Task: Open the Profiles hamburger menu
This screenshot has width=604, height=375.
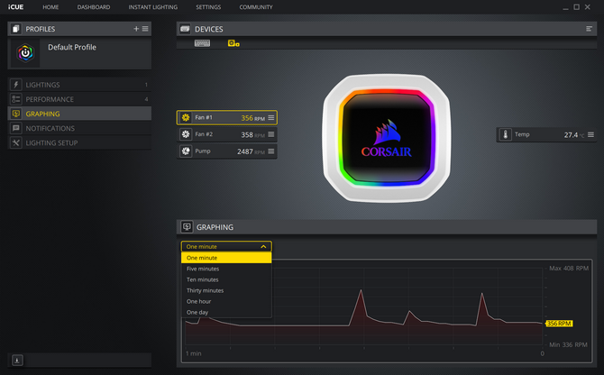Action: (145, 29)
